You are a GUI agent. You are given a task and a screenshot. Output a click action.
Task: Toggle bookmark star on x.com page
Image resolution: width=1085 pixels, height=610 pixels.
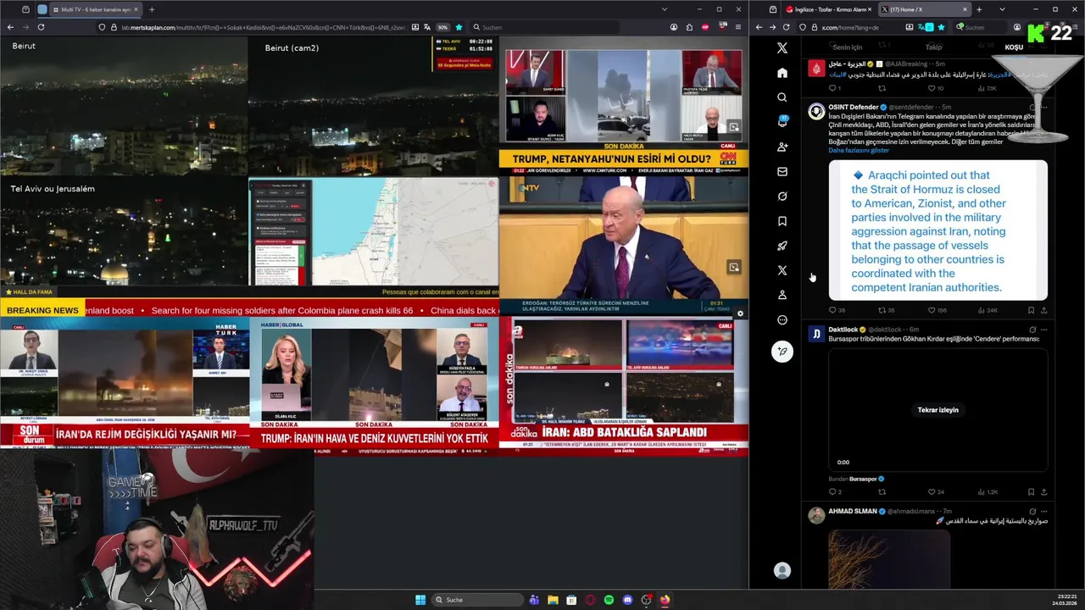coord(941,27)
